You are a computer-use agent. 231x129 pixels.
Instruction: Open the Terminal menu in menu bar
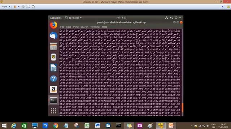coord(95,27)
